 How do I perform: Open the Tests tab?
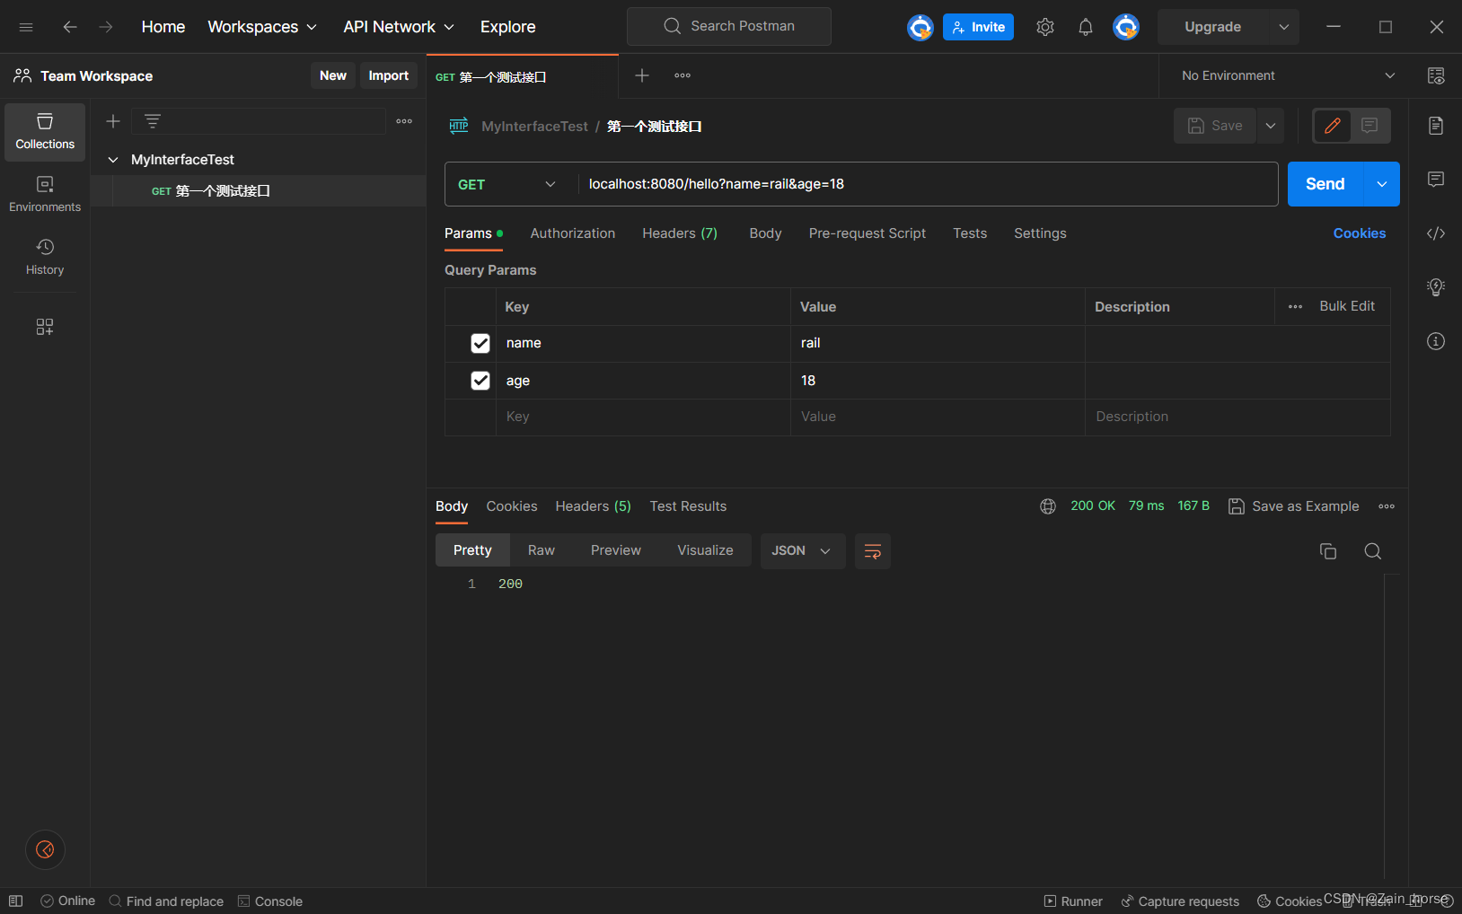point(970,233)
